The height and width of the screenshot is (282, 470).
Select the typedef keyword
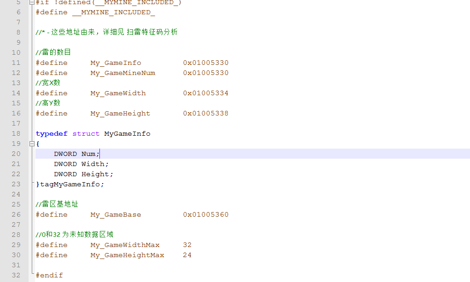point(52,133)
